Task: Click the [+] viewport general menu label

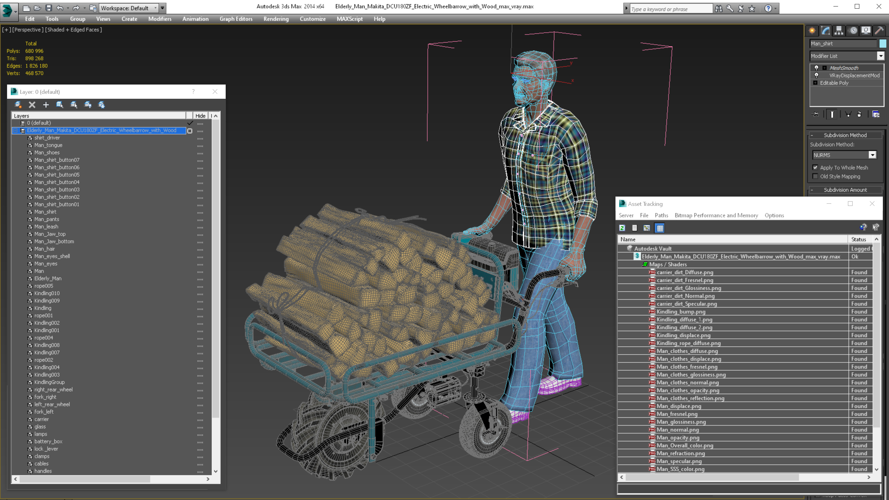Action: tap(6, 30)
